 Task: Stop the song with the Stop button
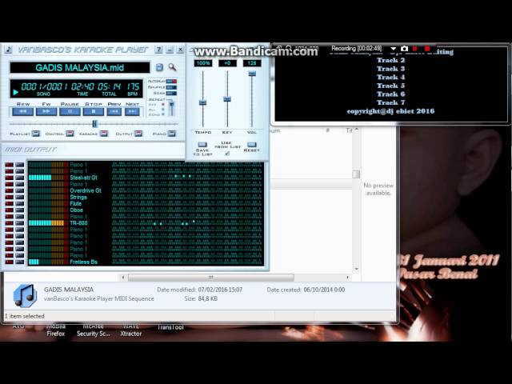point(93,112)
